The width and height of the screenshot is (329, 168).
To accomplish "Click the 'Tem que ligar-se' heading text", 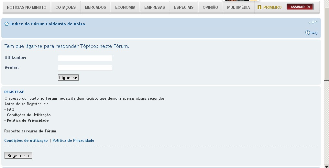I will 67,46.
